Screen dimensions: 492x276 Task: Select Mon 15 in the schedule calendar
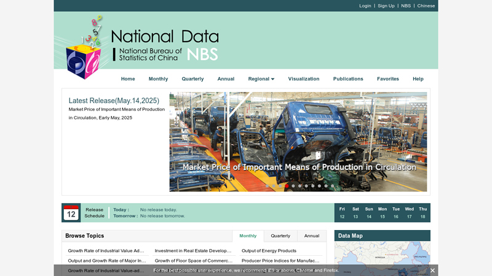click(383, 213)
